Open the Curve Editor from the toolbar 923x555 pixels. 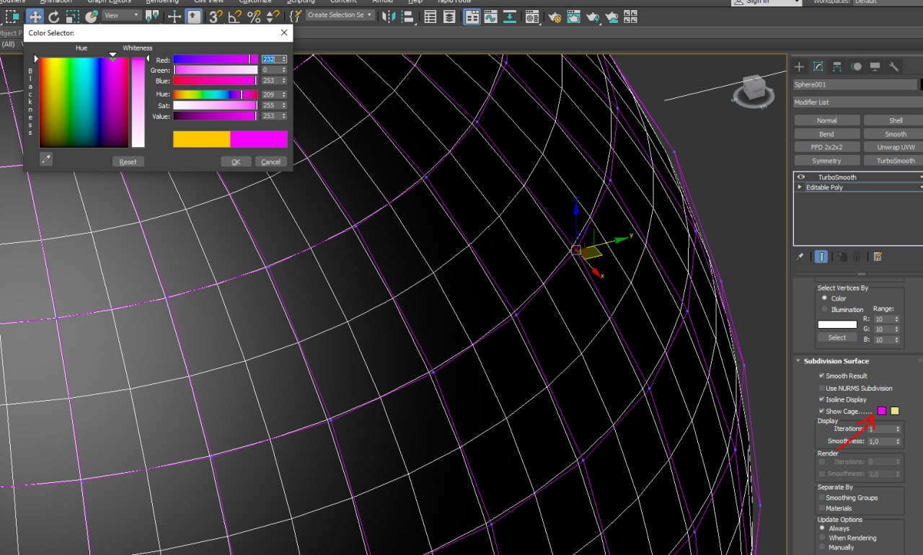[x=491, y=16]
